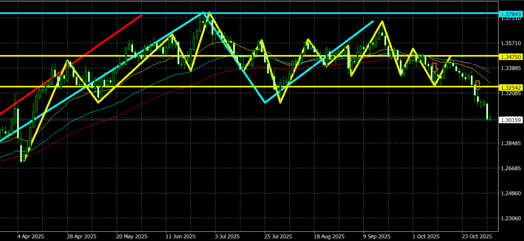Click the orange down arrow near 1 Oct 2025
This screenshot has height=241, width=524.
tap(434, 67)
